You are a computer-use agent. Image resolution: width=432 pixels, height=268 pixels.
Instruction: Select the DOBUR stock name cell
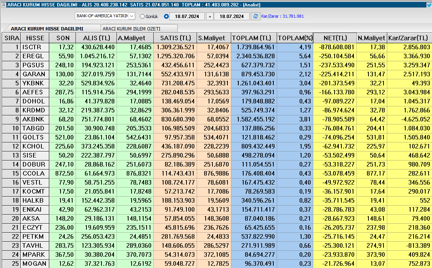click(x=35, y=164)
